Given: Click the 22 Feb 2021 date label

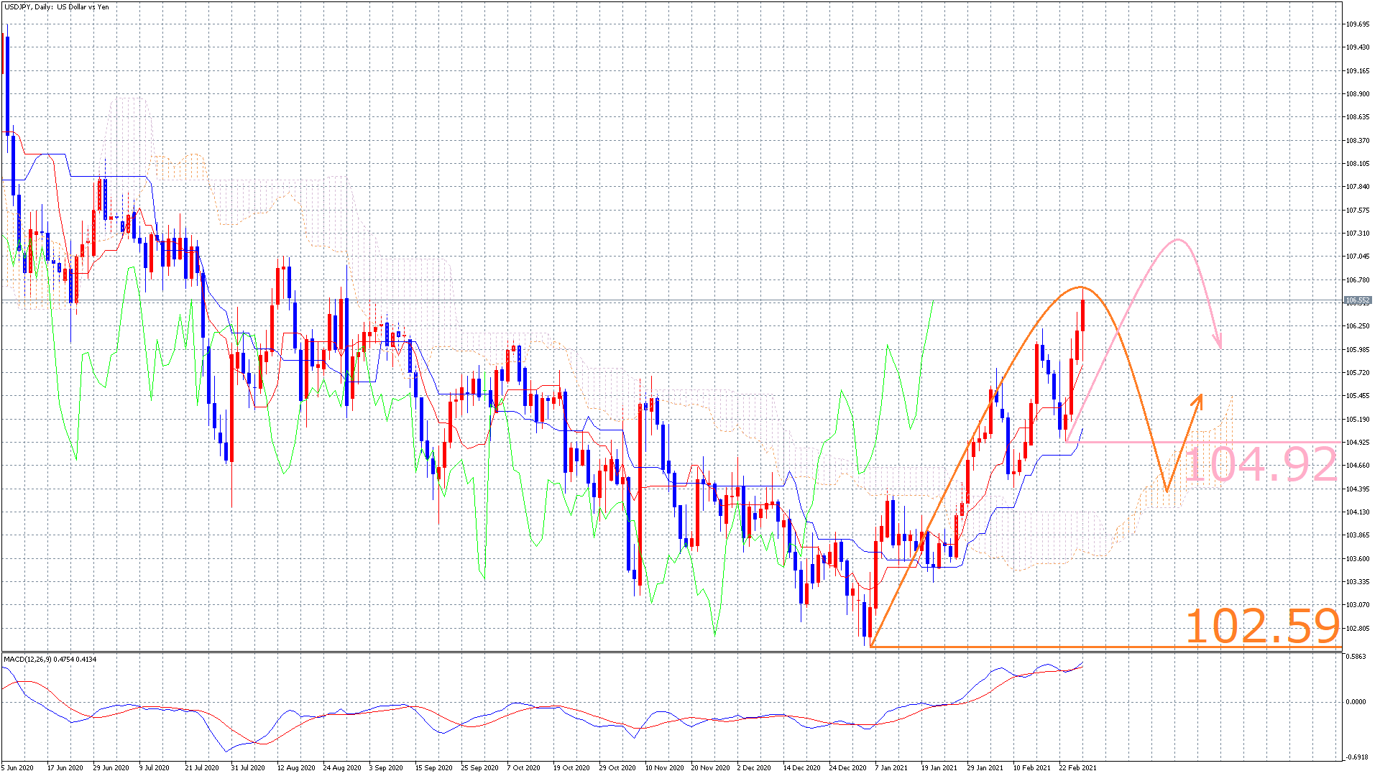Looking at the screenshot, I should (x=1077, y=767).
